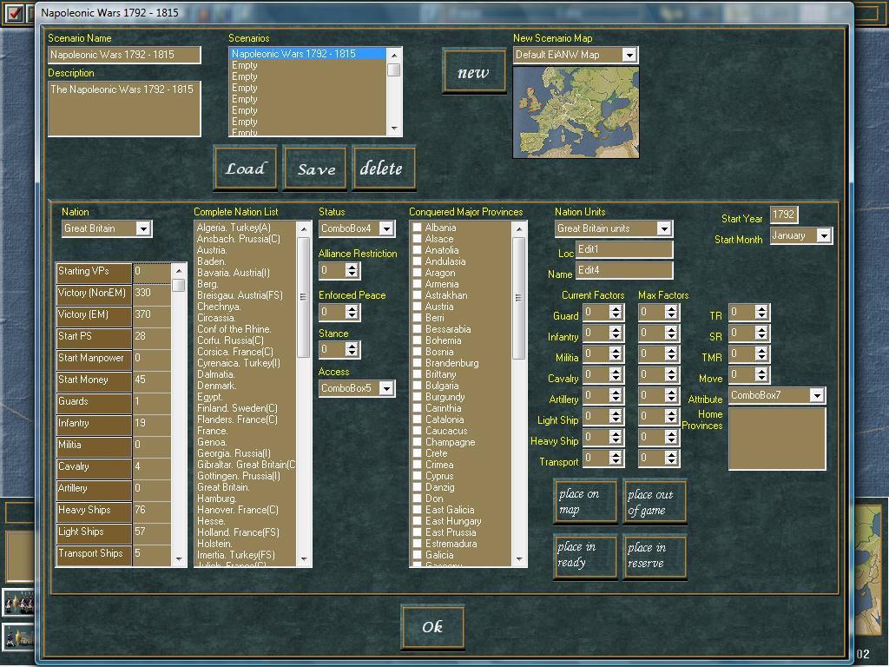Click the "place out of game" button
Viewport: 889px width, 667px height.
coord(655,500)
